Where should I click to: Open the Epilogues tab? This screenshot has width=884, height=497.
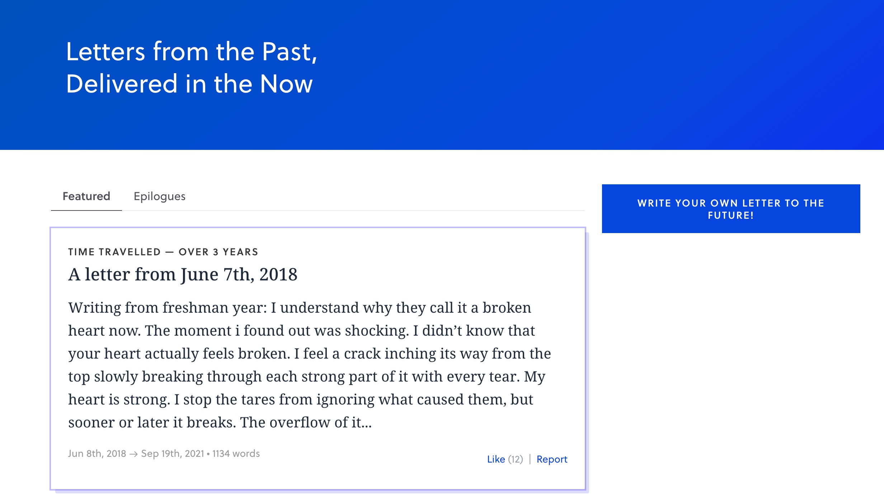click(159, 197)
